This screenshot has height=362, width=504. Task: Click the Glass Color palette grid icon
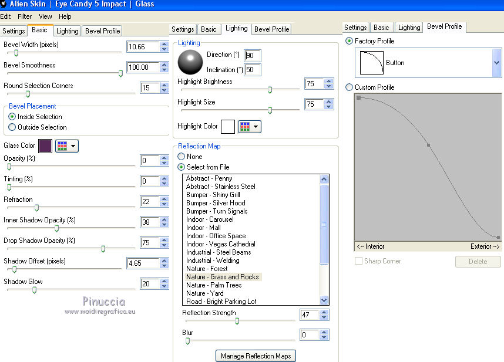click(x=62, y=146)
